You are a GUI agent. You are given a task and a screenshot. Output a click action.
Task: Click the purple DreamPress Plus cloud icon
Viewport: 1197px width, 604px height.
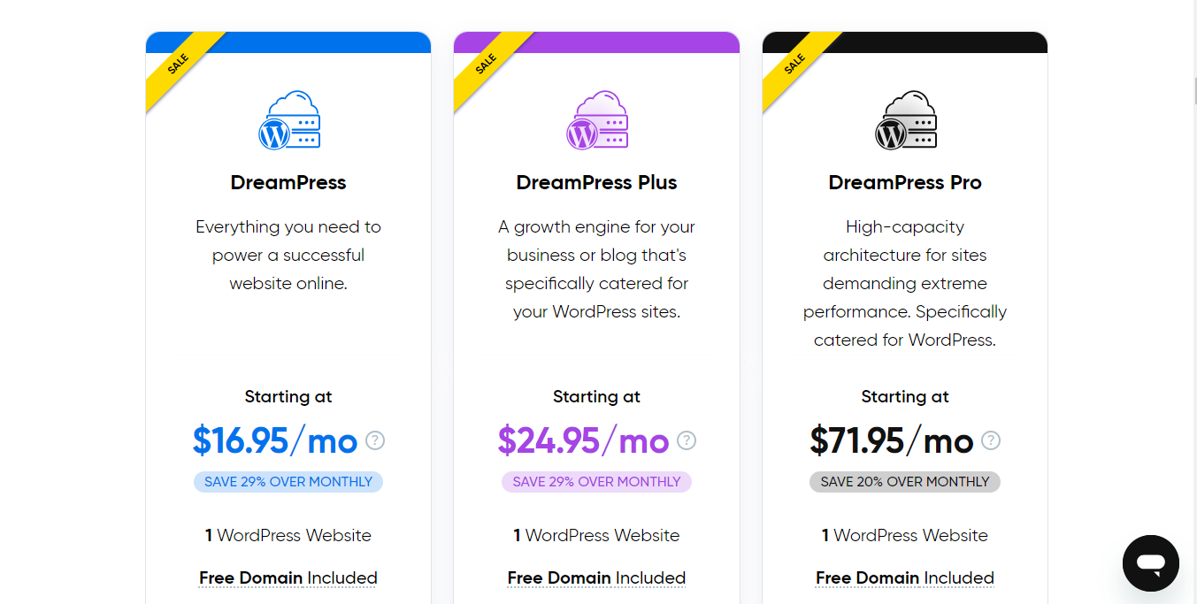(597, 119)
